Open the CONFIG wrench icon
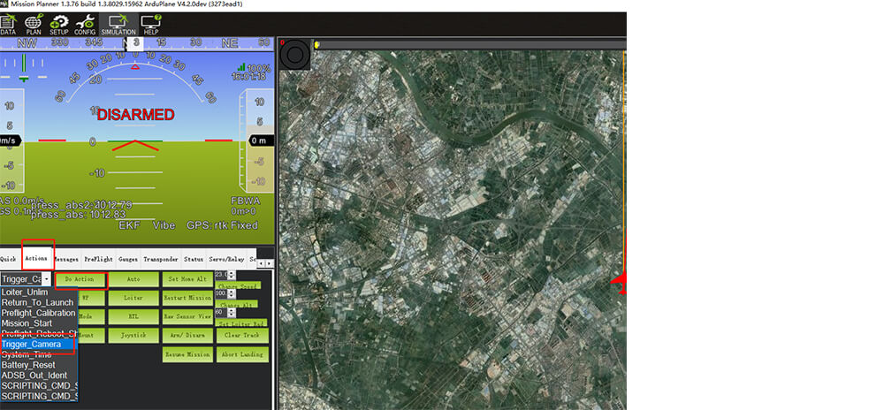 pyautogui.click(x=85, y=25)
